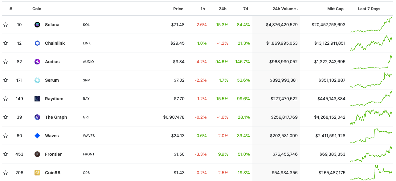Viewport: 396px width, 181px height.
Task: Click the Waves blue diamond icon
Action: click(37, 136)
